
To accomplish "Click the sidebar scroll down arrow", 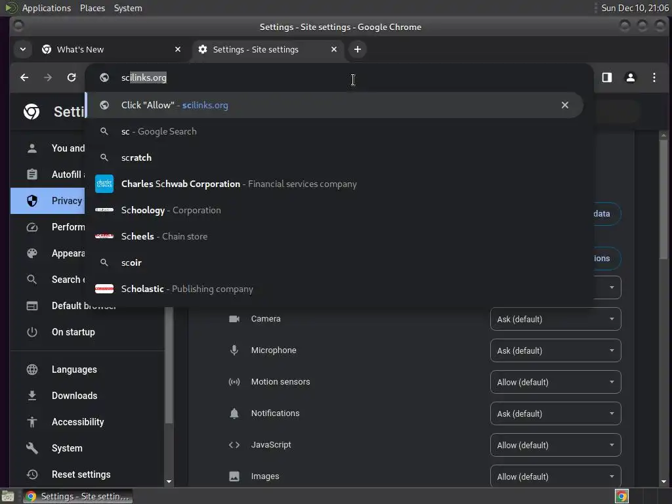I will pos(169,482).
